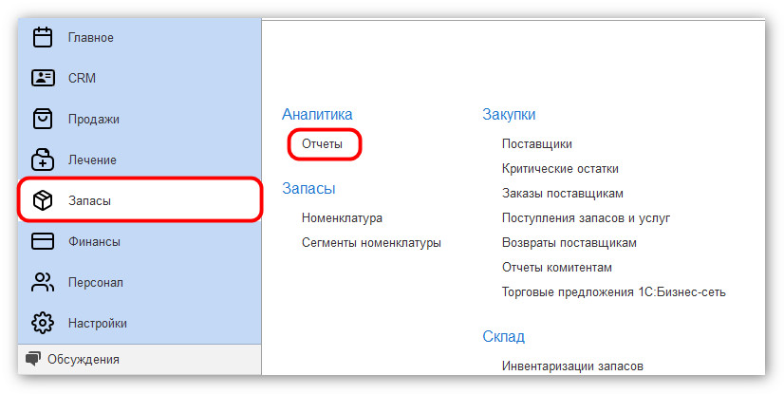Click the Настройки gear icon
Image resolution: width=784 pixels, height=394 pixels.
(43, 323)
